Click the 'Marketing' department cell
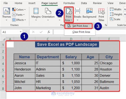The height and width of the screenshot is (99, 126). [48, 88]
